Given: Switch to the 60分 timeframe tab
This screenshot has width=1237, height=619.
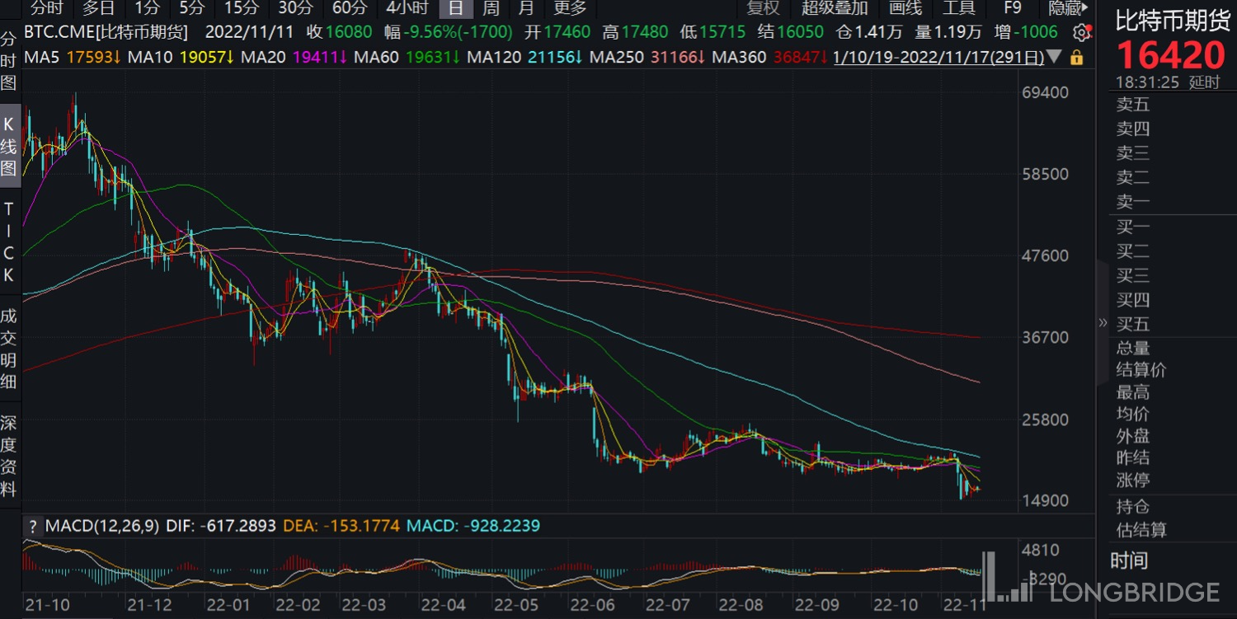Looking at the screenshot, I should tap(349, 8).
